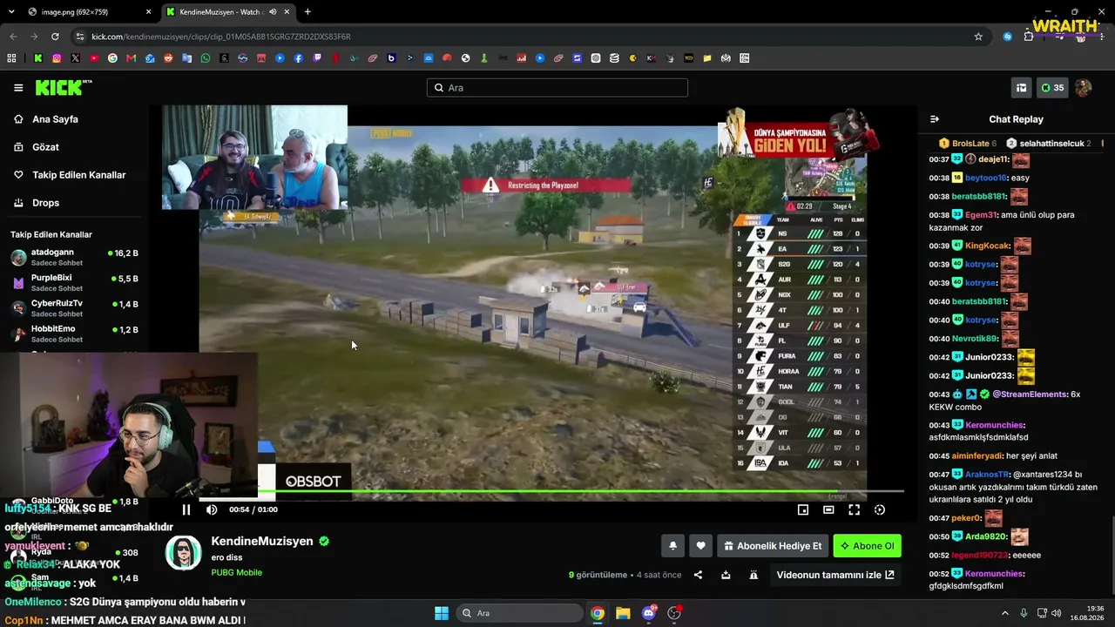Image resolution: width=1115 pixels, height=627 pixels.
Task: Open File Explorer from the taskbar
Action: (x=623, y=613)
